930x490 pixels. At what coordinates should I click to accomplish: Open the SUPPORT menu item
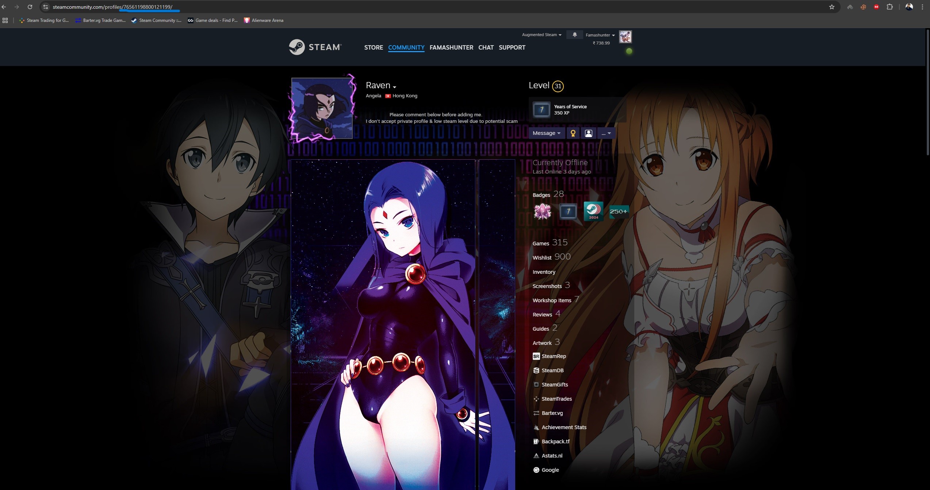[512, 47]
